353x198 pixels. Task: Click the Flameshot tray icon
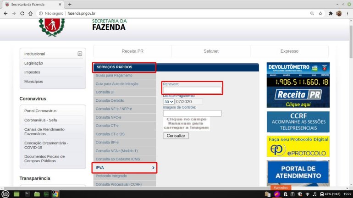pyautogui.click(x=277, y=194)
